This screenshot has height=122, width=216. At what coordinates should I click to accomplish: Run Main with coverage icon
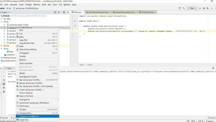coord(208,8)
